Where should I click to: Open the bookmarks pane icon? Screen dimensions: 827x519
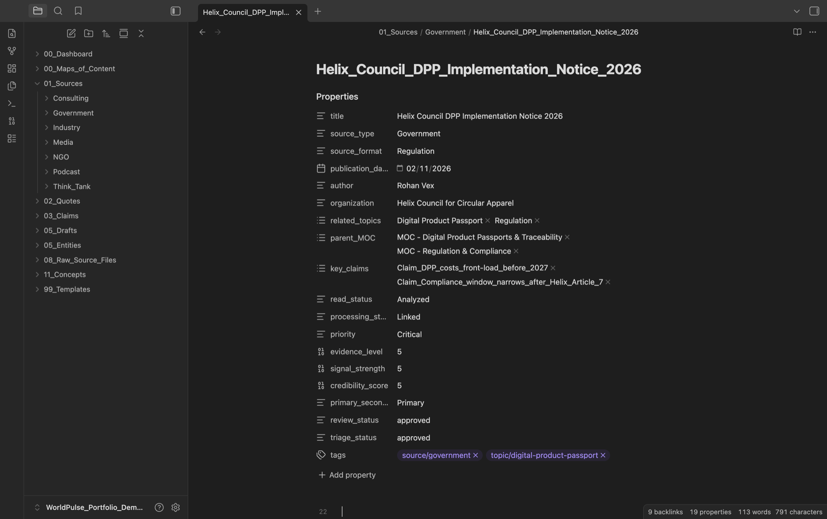[x=78, y=11]
